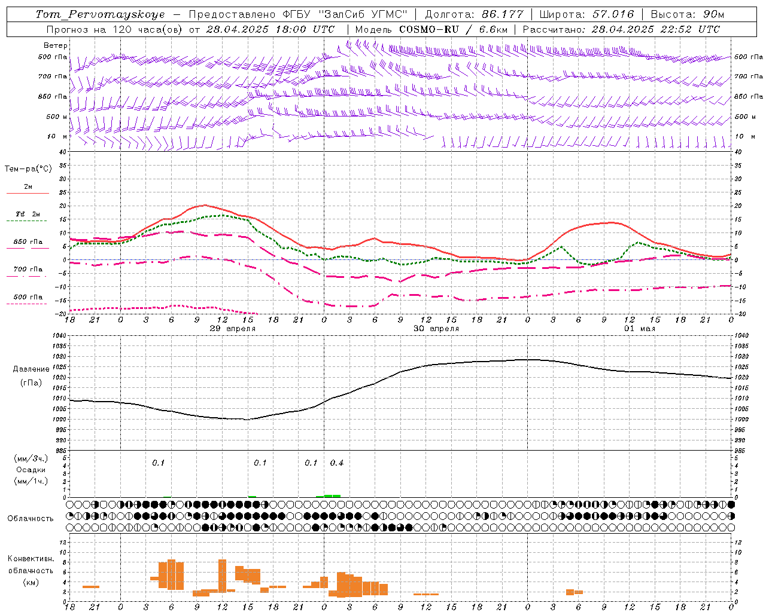Click the 28.04.2025 18:00 UTC start time
The height and width of the screenshot is (612, 766).
tap(270, 29)
